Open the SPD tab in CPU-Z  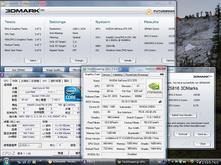(45, 81)
